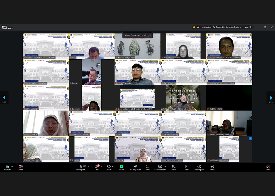
Task: Click the Leave meeting button
Action: point(268,167)
